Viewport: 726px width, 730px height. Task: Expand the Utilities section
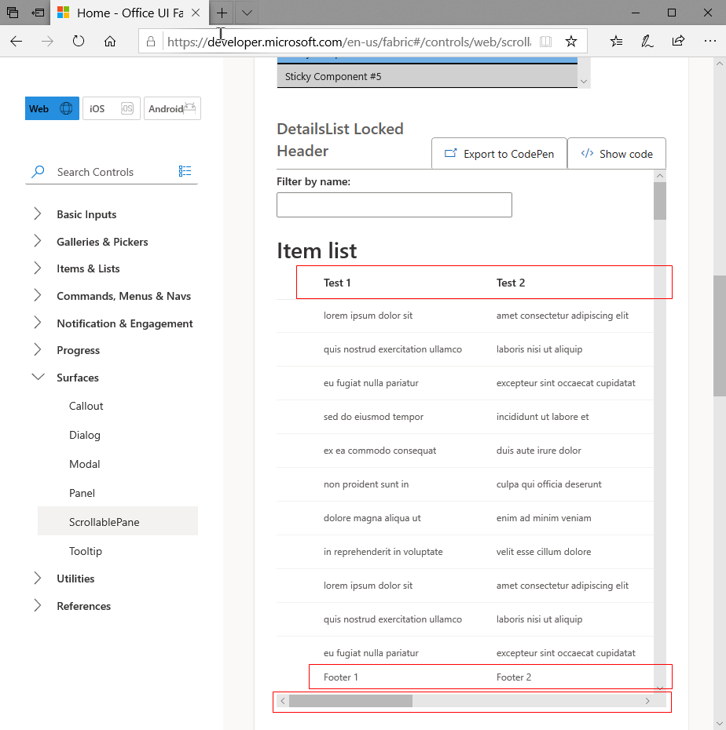point(75,579)
